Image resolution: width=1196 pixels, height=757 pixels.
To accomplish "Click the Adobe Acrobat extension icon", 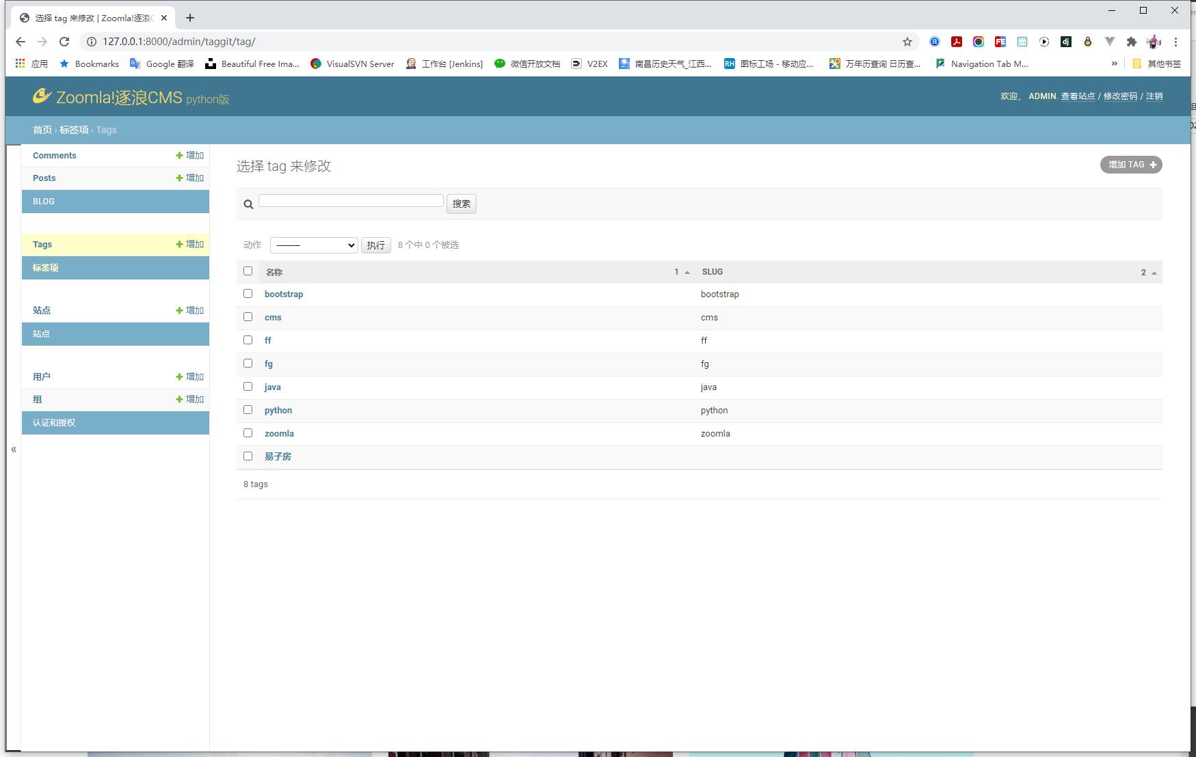I will (957, 42).
